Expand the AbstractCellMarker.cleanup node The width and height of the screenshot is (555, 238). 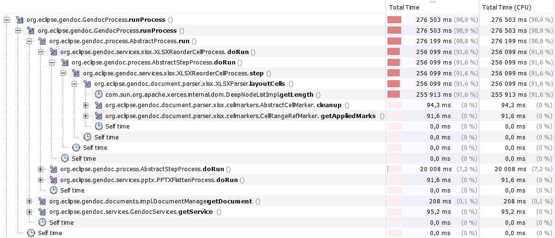[x=86, y=105]
